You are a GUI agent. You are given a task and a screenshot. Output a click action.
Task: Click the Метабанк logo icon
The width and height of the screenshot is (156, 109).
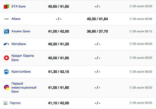[6, 44]
